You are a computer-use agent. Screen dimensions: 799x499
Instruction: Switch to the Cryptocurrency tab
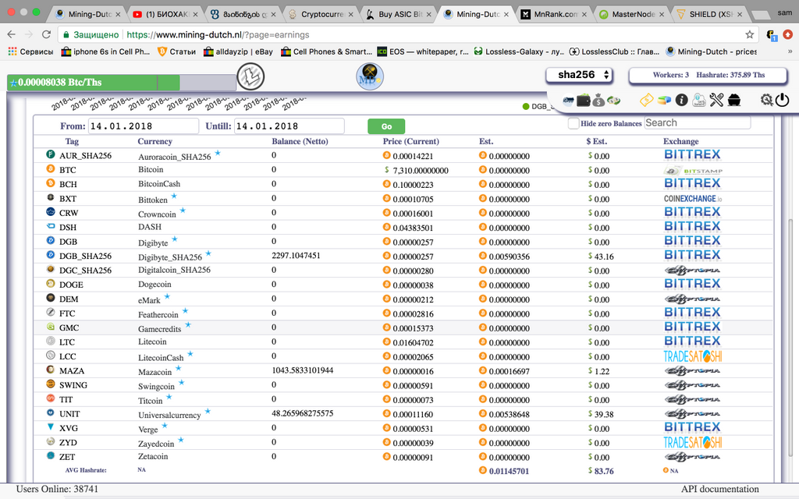(x=321, y=14)
